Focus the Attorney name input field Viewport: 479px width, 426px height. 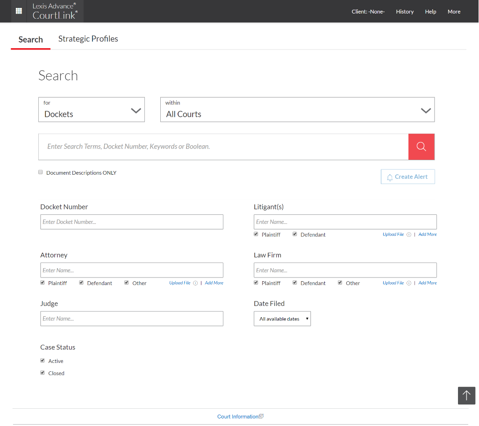(132, 270)
